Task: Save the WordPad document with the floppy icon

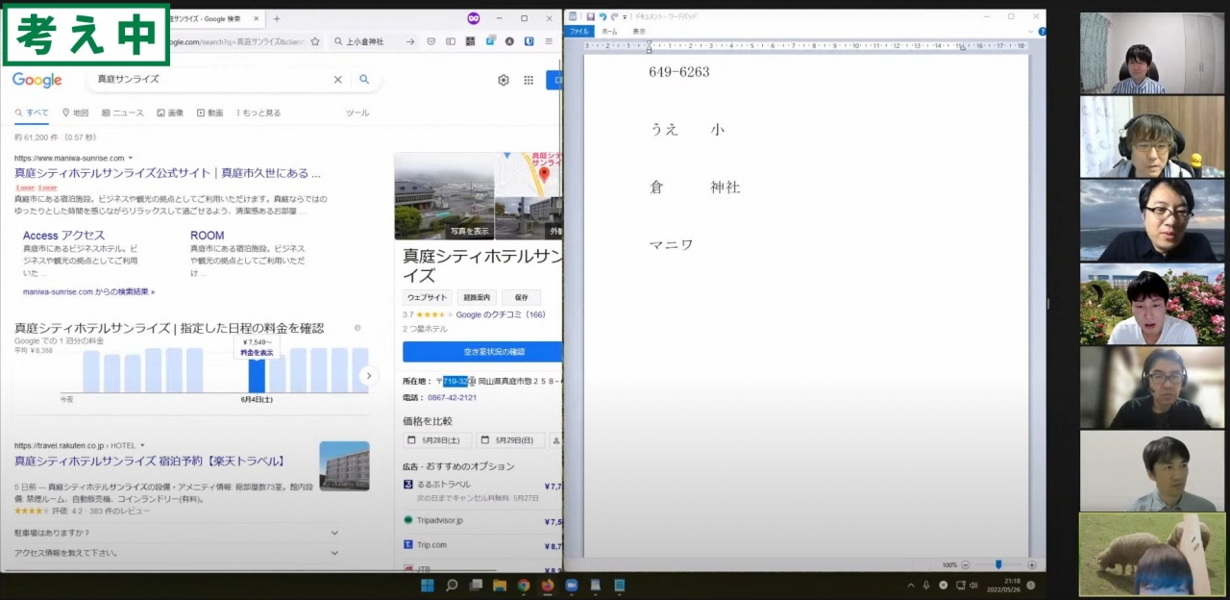Action: tap(591, 16)
